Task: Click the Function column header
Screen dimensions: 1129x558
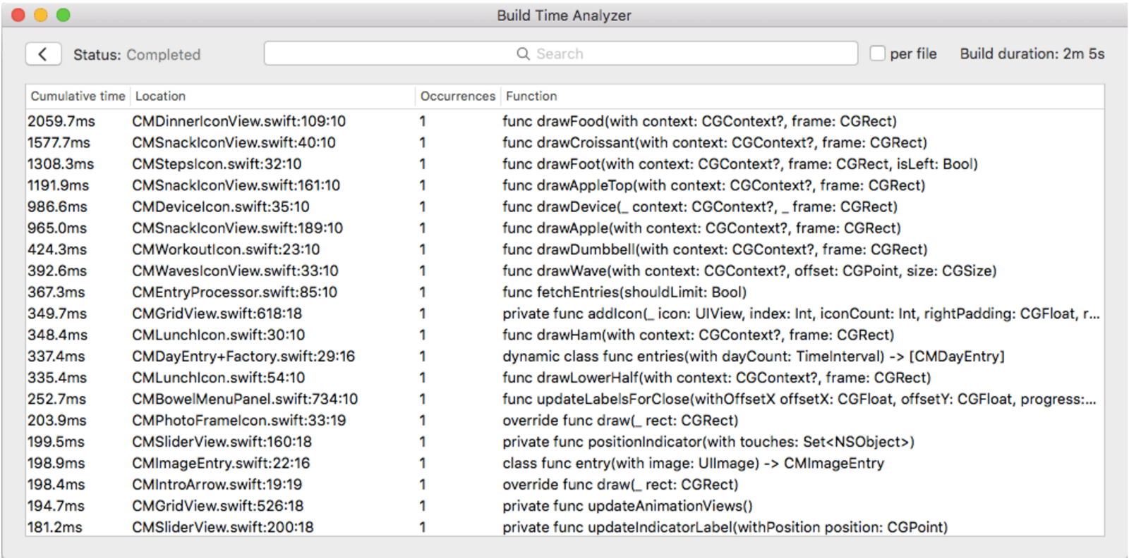Action: click(x=531, y=96)
